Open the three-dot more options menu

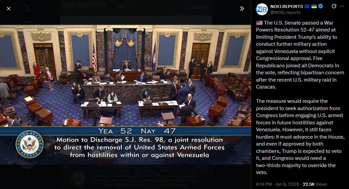[x=342, y=6]
